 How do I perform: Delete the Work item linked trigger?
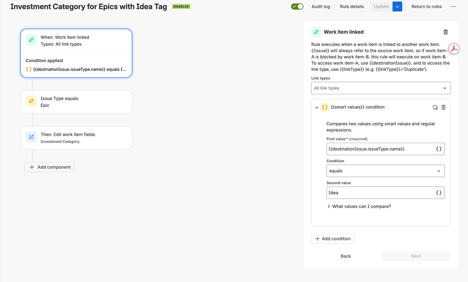(x=446, y=32)
